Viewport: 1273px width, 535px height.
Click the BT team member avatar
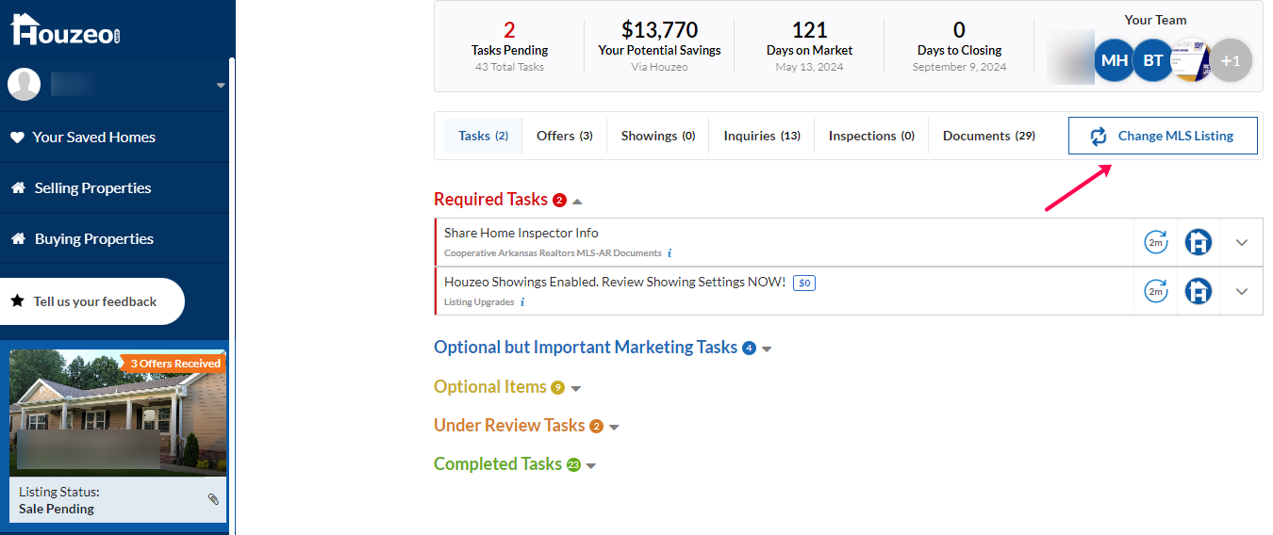pos(1153,60)
